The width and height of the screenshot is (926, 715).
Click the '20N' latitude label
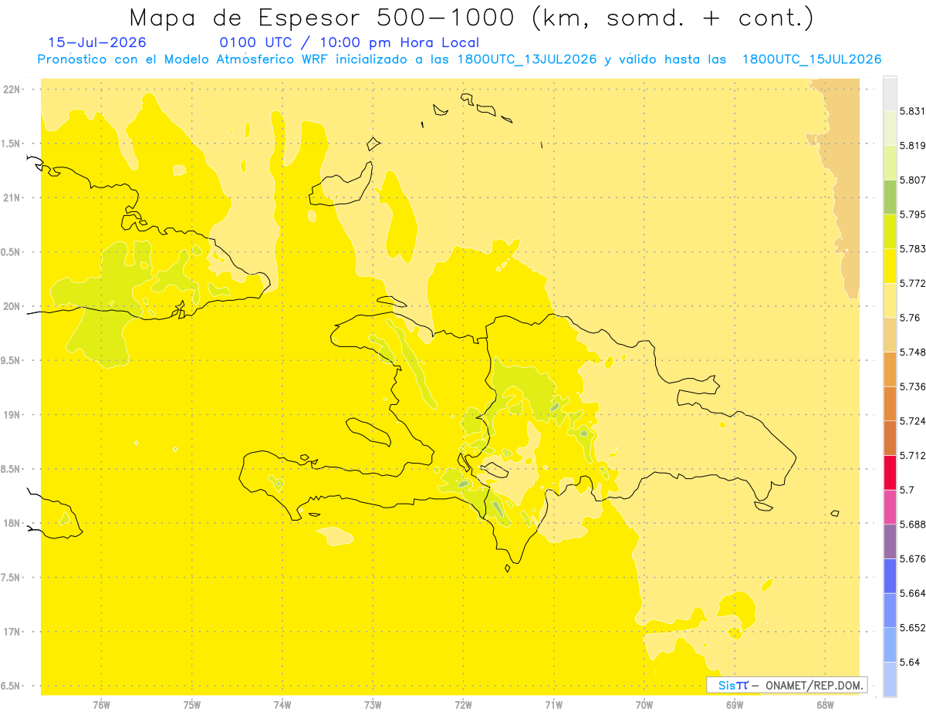coord(12,306)
